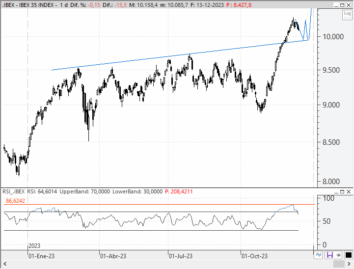Click the 8.500 price axis label

[331, 142]
